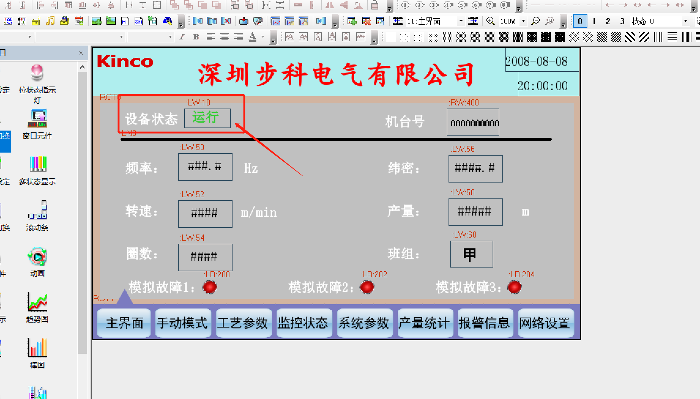The width and height of the screenshot is (700, 399).
Task: Click the 系统参数 navigation button
Action: (x=365, y=323)
